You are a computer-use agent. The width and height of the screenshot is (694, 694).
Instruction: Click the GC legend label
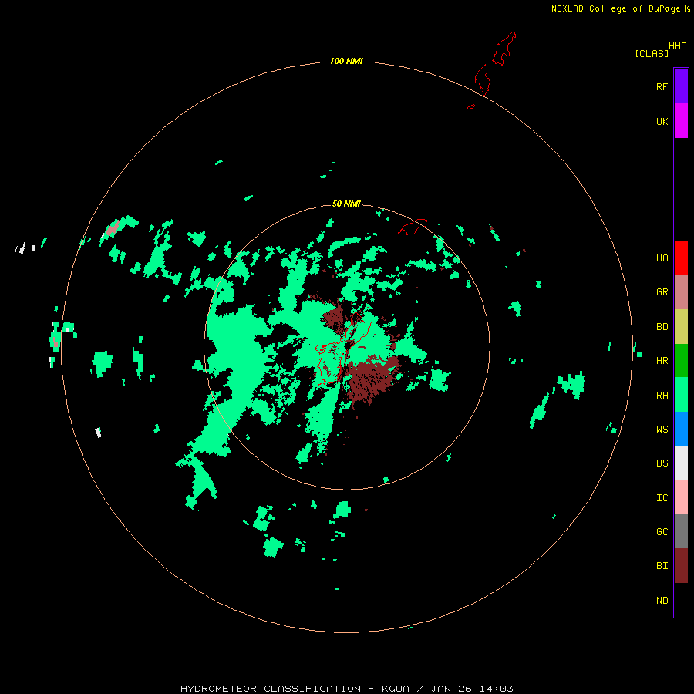point(662,532)
